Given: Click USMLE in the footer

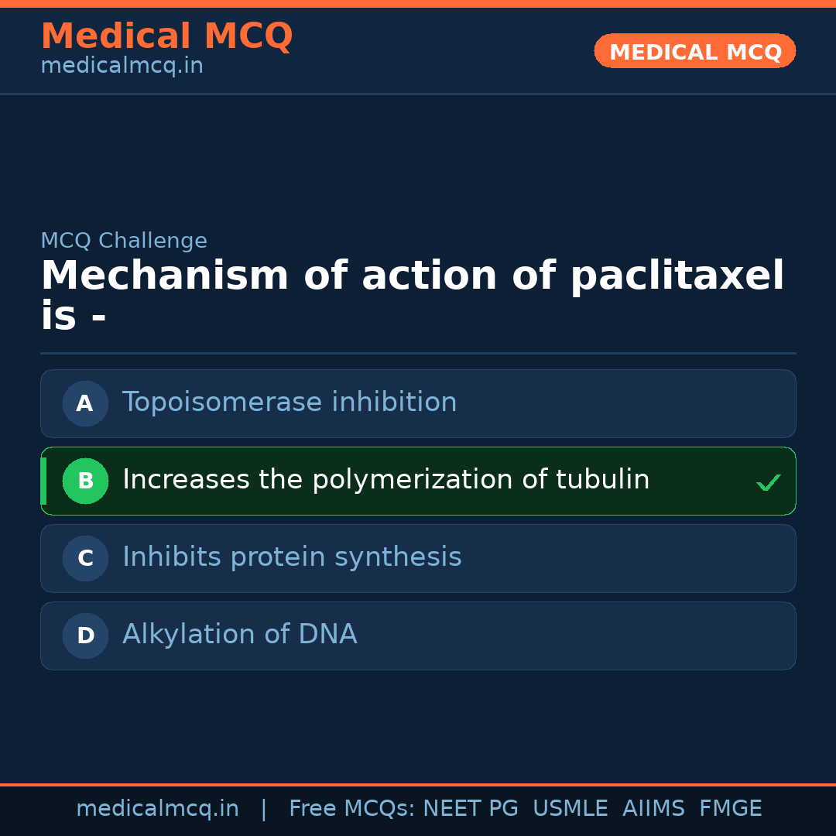Looking at the screenshot, I should [x=570, y=809].
